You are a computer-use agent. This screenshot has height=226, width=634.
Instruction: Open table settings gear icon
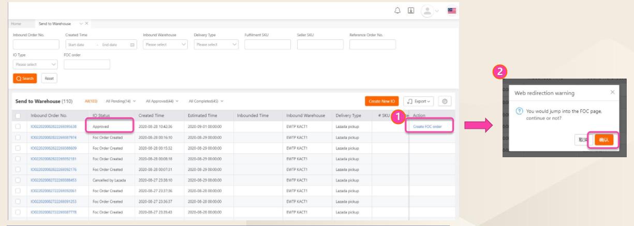446,100
